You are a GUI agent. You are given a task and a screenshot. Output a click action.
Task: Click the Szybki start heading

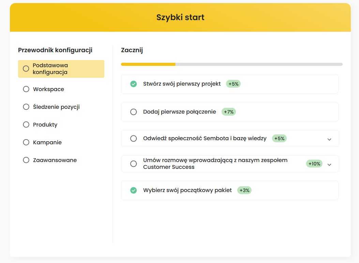click(x=180, y=17)
